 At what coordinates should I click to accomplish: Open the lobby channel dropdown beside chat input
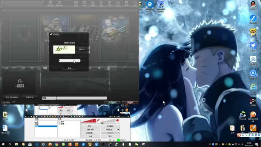coord(49,98)
